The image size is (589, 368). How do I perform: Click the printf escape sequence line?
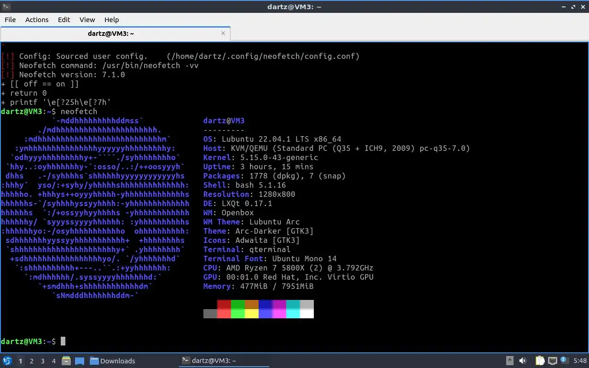[x=56, y=102]
